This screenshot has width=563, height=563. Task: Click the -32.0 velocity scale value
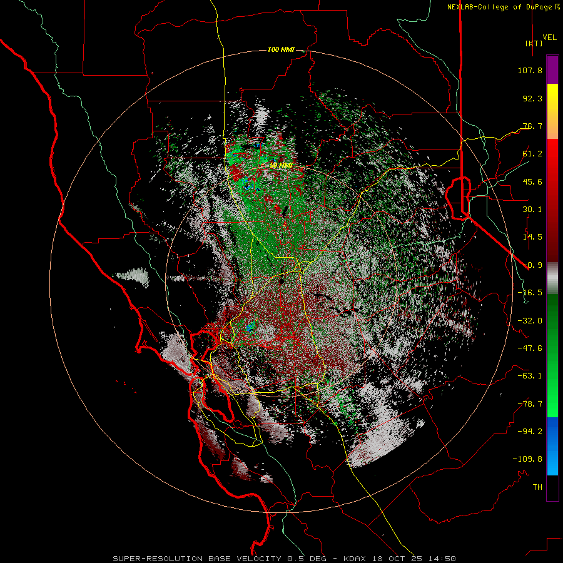tap(530, 321)
